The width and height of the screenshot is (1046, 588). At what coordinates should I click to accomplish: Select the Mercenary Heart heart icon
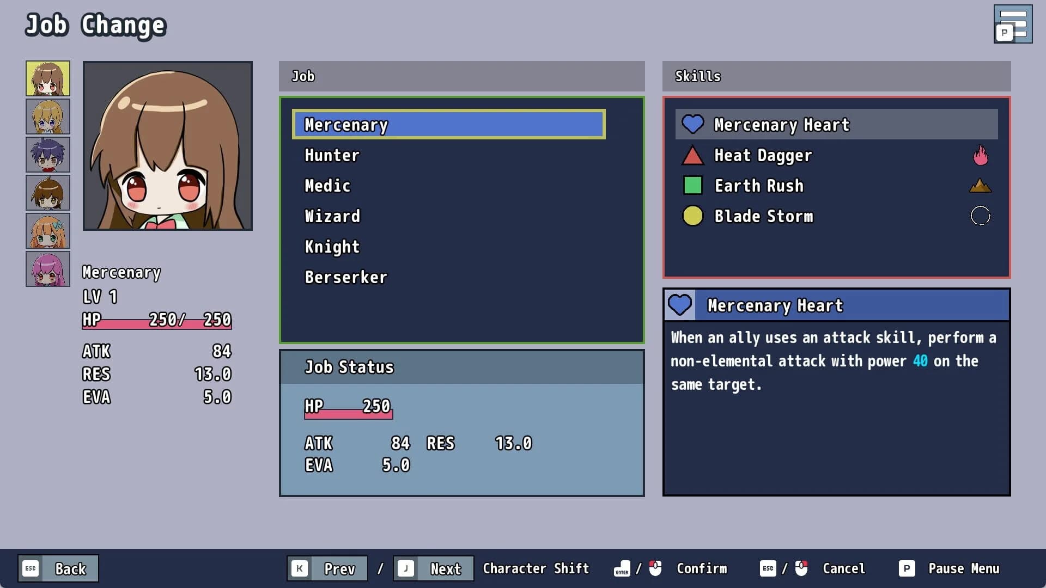tap(692, 124)
